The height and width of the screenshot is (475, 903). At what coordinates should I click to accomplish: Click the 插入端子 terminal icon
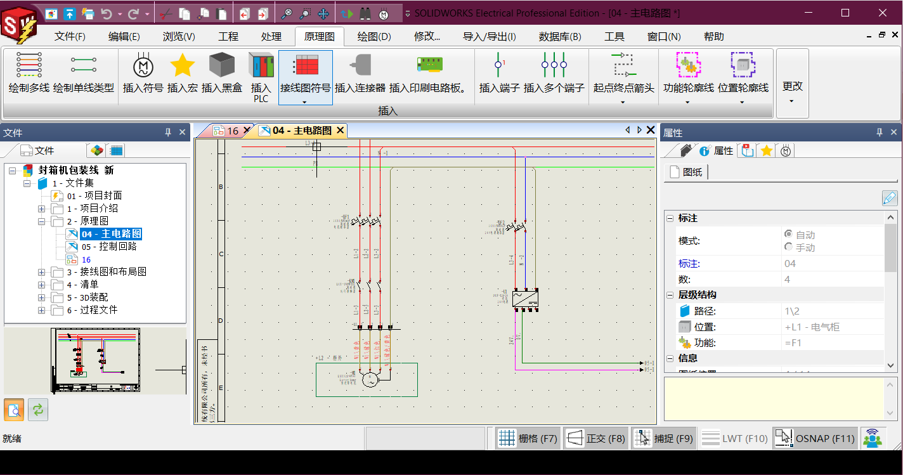click(499, 65)
